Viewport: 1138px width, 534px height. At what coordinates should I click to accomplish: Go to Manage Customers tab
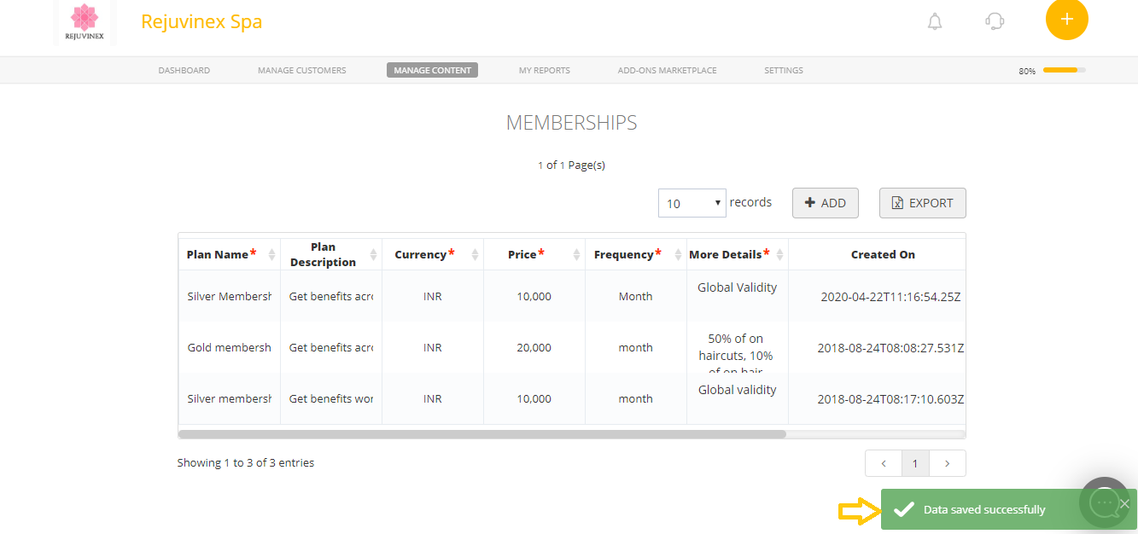[x=302, y=70]
